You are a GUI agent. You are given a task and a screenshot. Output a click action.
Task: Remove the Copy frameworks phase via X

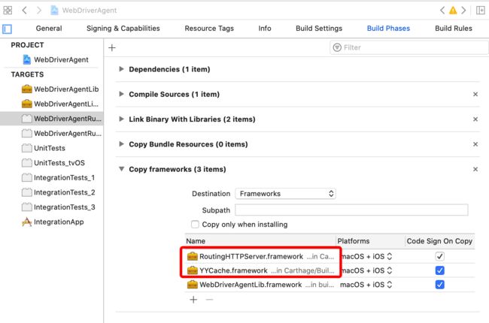pos(475,169)
